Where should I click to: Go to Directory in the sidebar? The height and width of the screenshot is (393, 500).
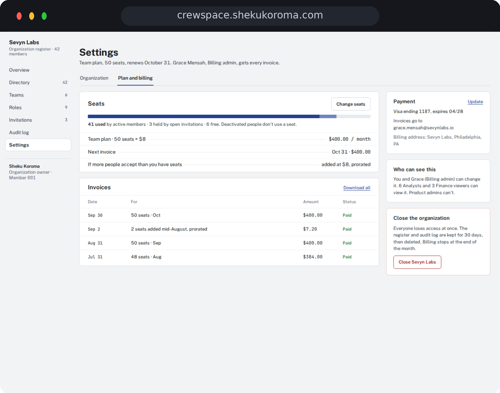(x=38, y=83)
